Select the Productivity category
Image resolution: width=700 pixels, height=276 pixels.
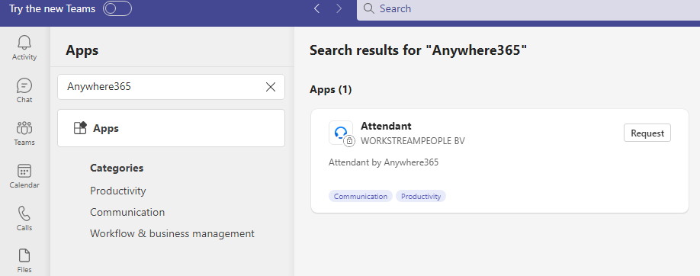[118, 191]
